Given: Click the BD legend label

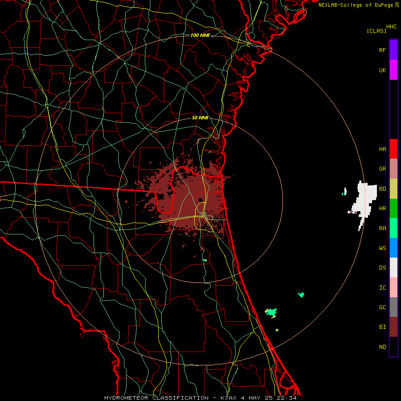Looking at the screenshot, I should (x=382, y=189).
